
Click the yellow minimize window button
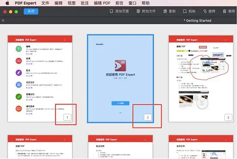(11, 11)
